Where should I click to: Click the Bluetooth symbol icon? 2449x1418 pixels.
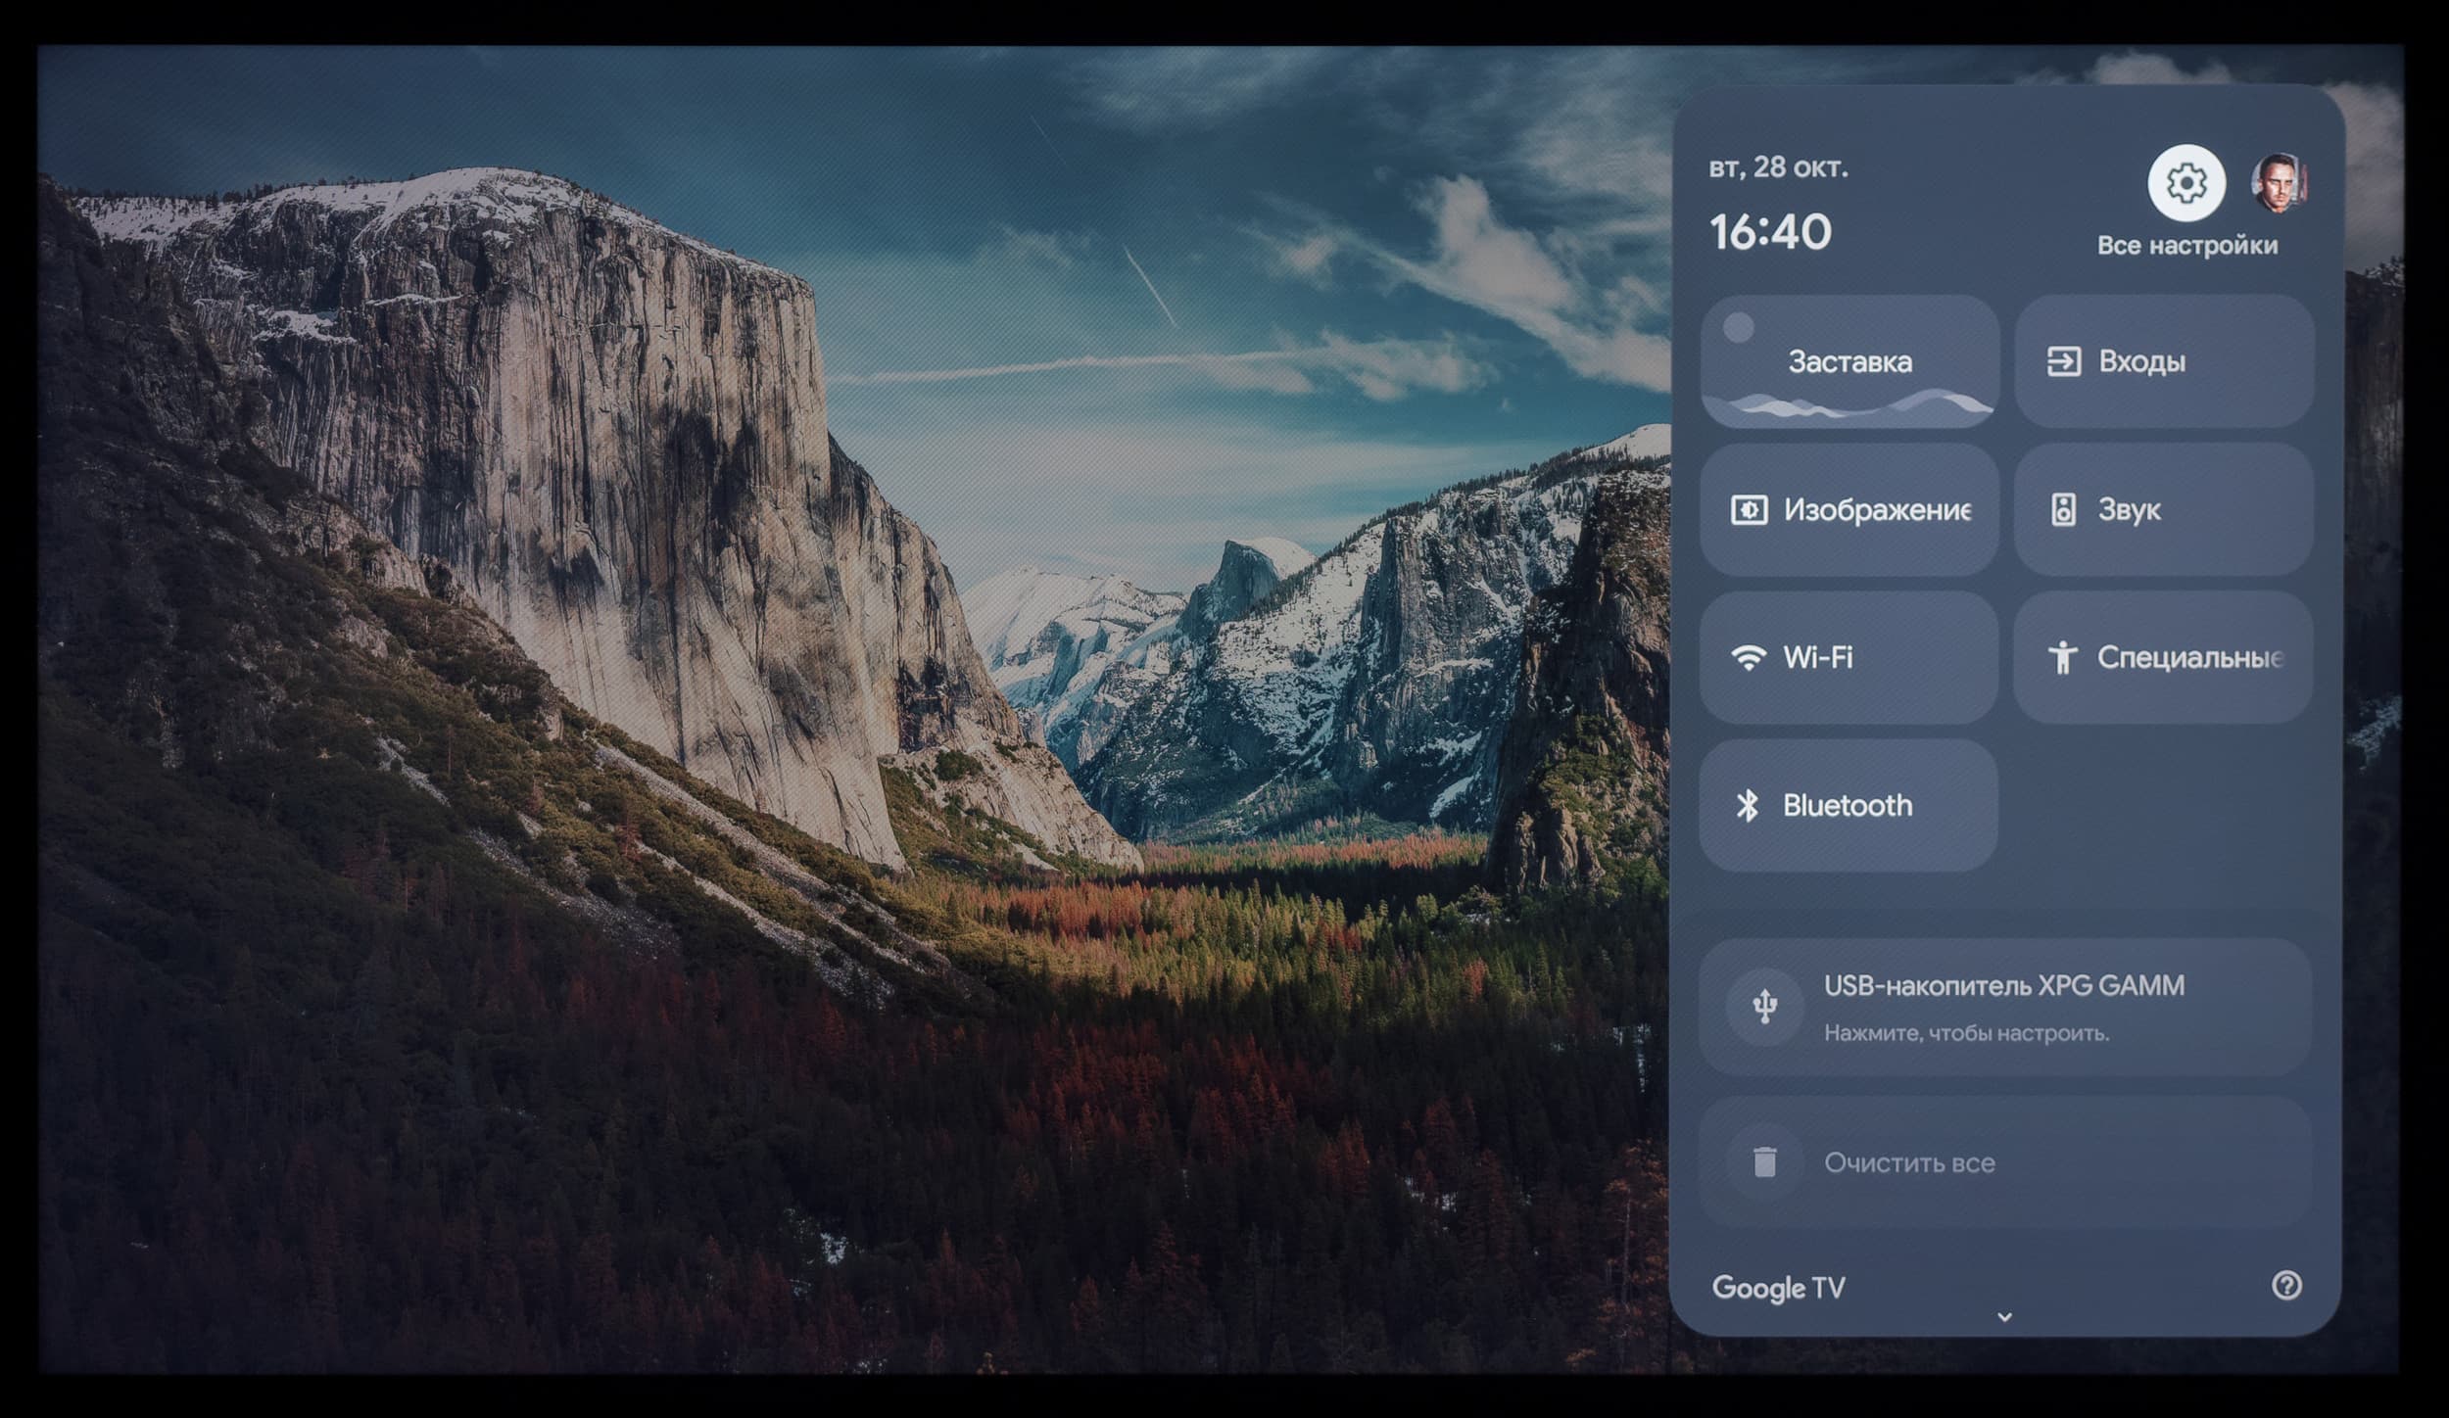tap(1748, 805)
